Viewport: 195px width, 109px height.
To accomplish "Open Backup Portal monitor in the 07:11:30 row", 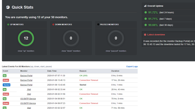I will coord(26,76).
